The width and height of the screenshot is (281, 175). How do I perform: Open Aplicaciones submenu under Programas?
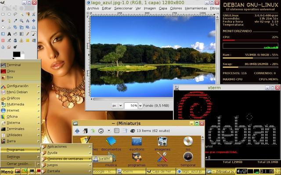(x=67, y=147)
